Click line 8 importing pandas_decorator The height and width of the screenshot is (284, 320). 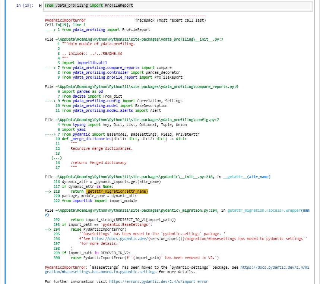pos(121,72)
